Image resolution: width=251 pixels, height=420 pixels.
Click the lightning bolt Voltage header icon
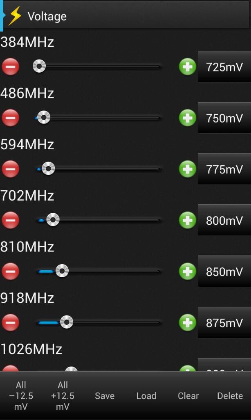[x=15, y=16]
